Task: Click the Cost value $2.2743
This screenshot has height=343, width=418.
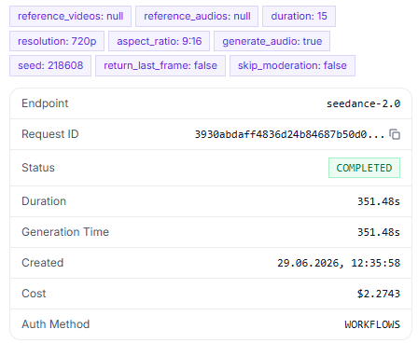Action: [x=379, y=294]
